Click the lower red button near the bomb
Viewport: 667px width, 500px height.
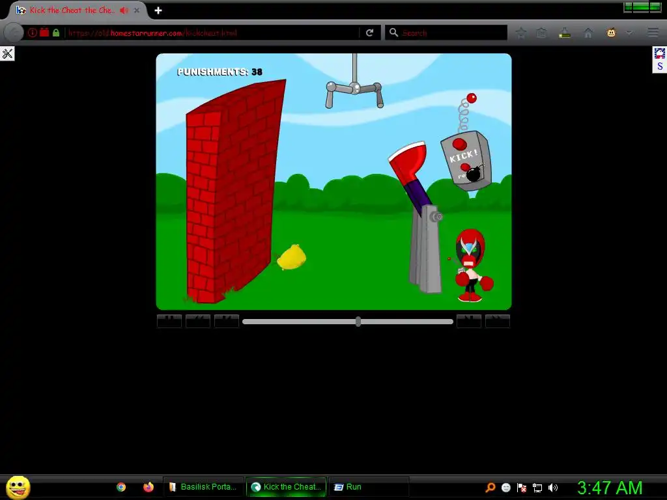(x=465, y=167)
